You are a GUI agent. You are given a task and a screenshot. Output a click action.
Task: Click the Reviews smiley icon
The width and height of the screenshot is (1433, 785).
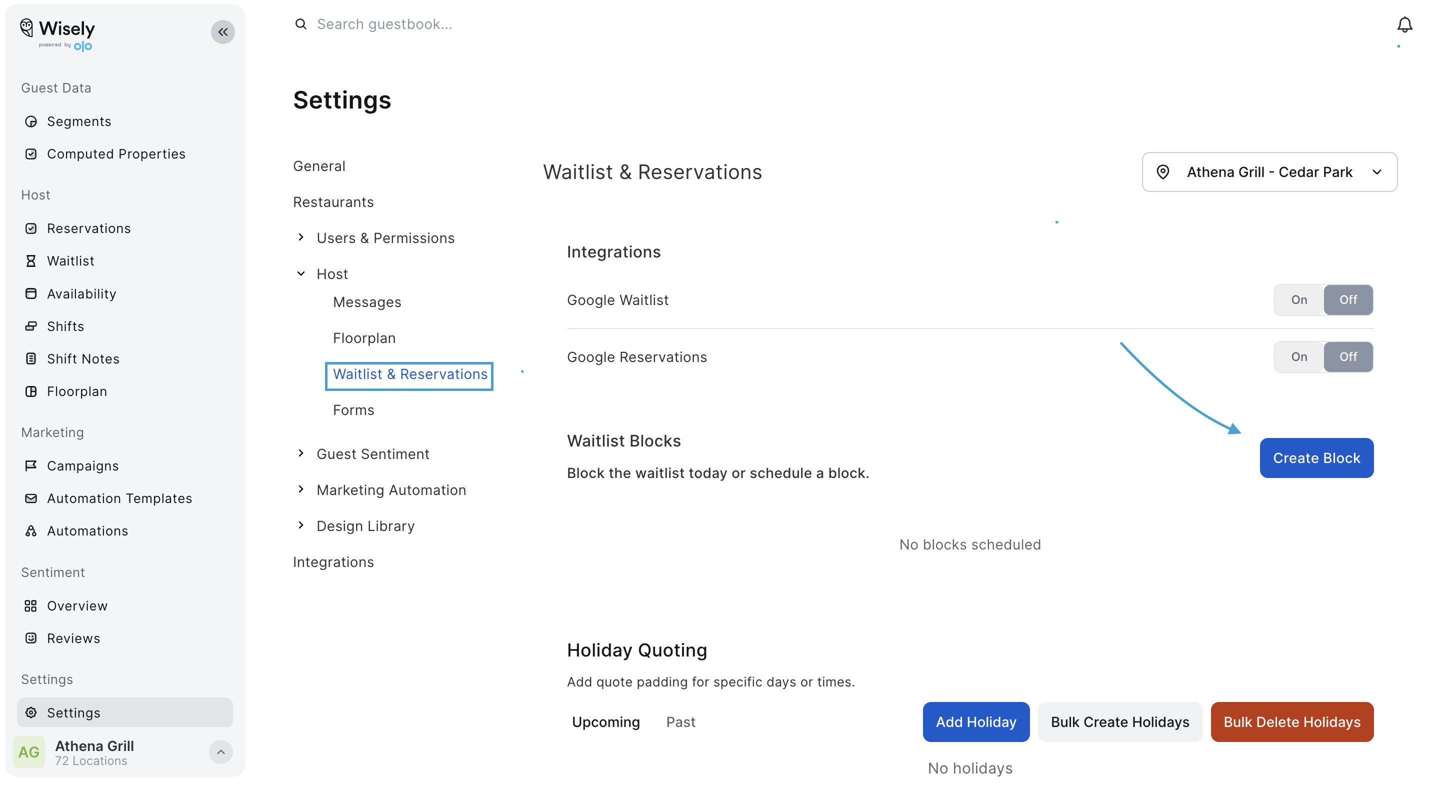[31, 637]
